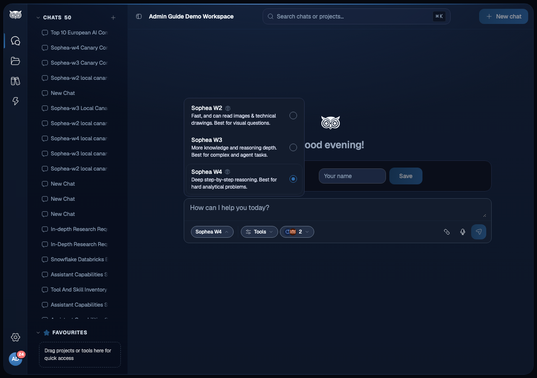Screen dimensions: 537x378
Task: Open the Chats section icon in the rail
Action: 16,41
